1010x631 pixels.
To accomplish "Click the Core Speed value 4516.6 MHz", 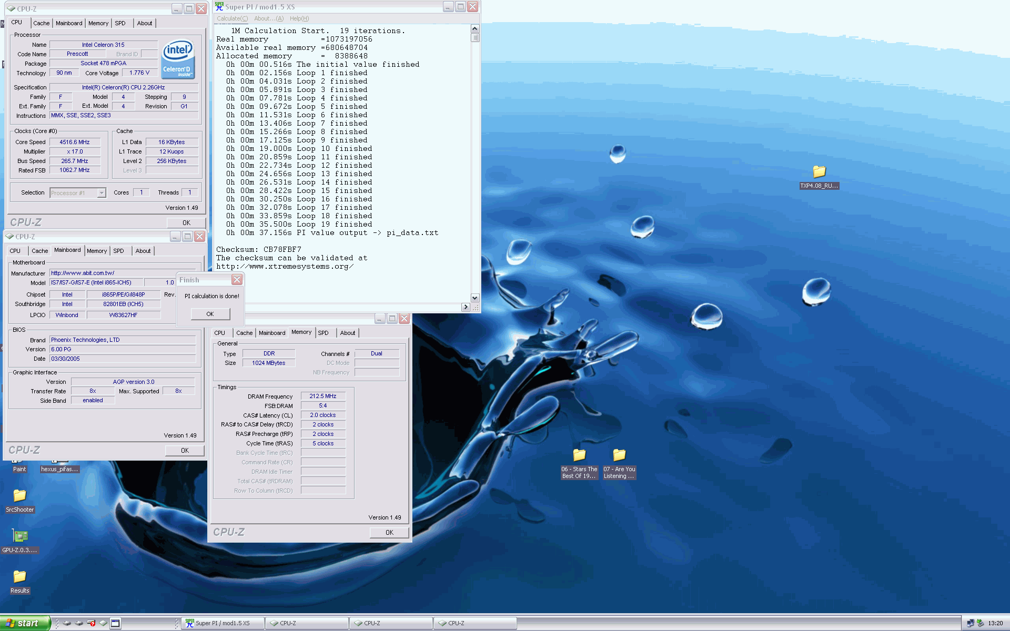I will pyautogui.click(x=75, y=142).
